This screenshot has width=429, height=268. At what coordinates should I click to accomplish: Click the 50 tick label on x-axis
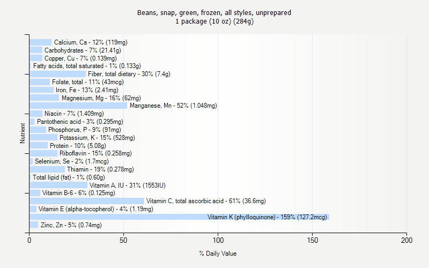[x=123, y=240]
